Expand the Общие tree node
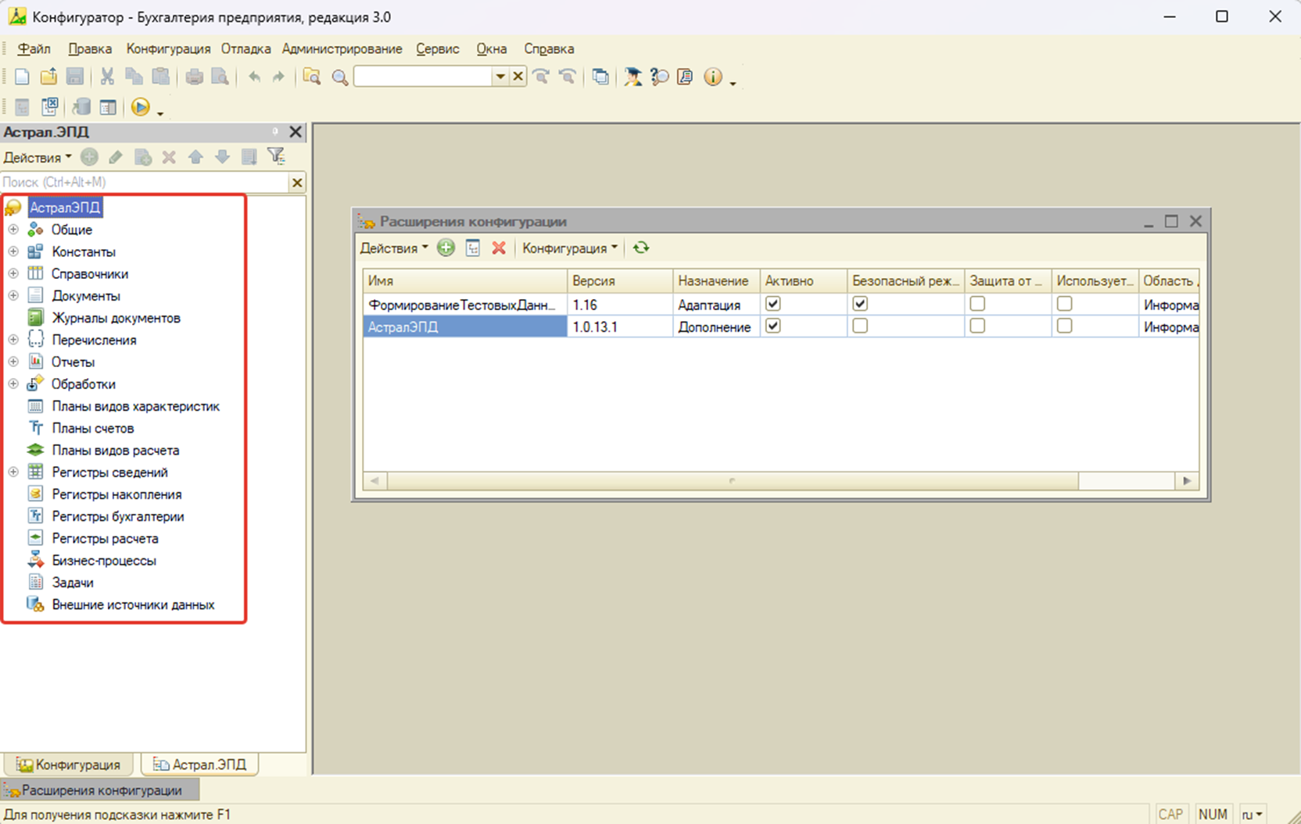The height and width of the screenshot is (824, 1301). pyautogui.click(x=13, y=230)
